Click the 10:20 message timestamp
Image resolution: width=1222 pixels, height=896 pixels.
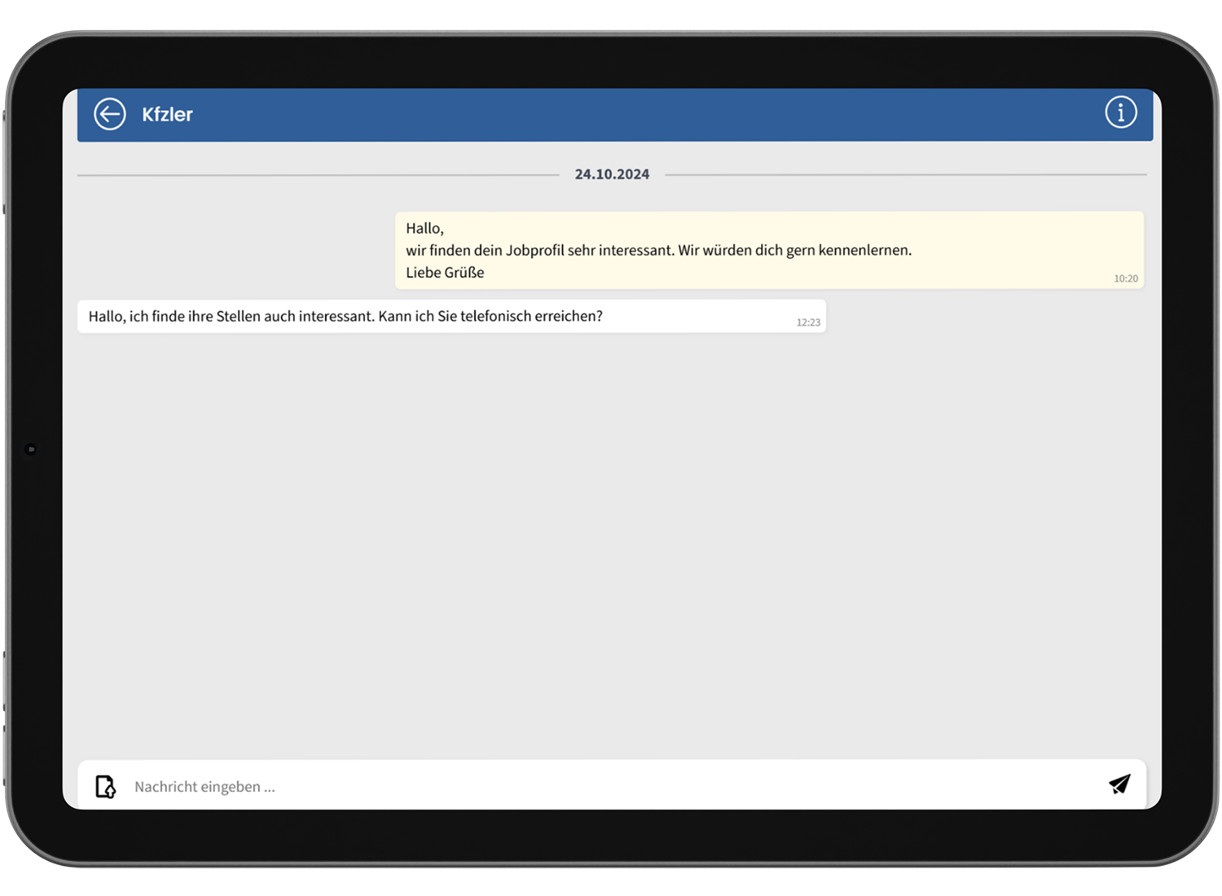[1125, 279]
